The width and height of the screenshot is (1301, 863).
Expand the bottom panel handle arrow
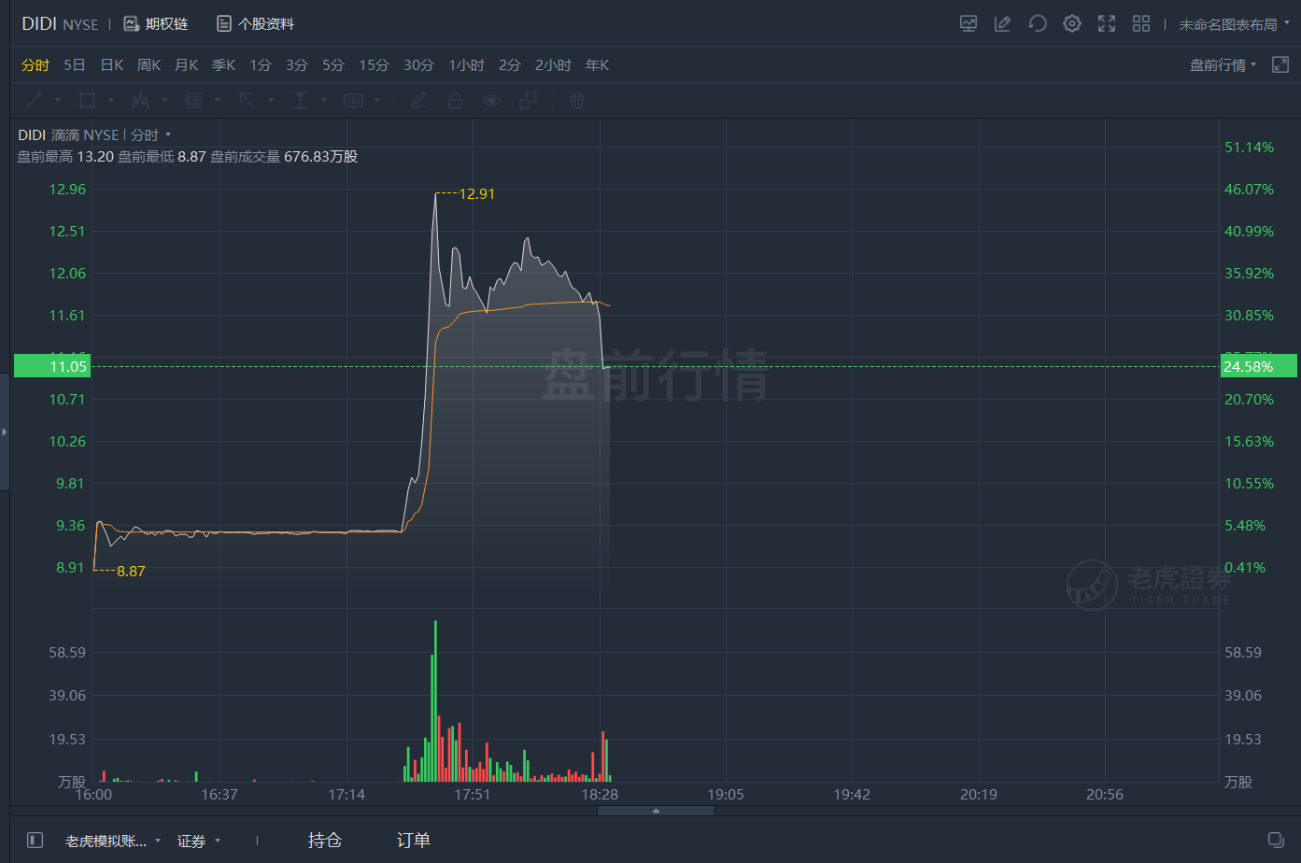tap(656, 811)
